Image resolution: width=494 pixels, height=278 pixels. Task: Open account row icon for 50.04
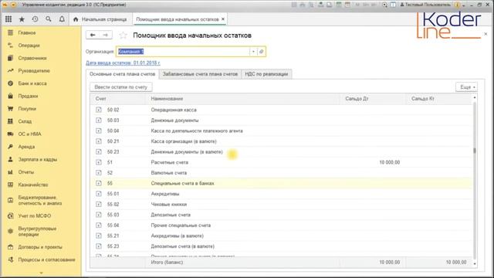tap(99, 131)
